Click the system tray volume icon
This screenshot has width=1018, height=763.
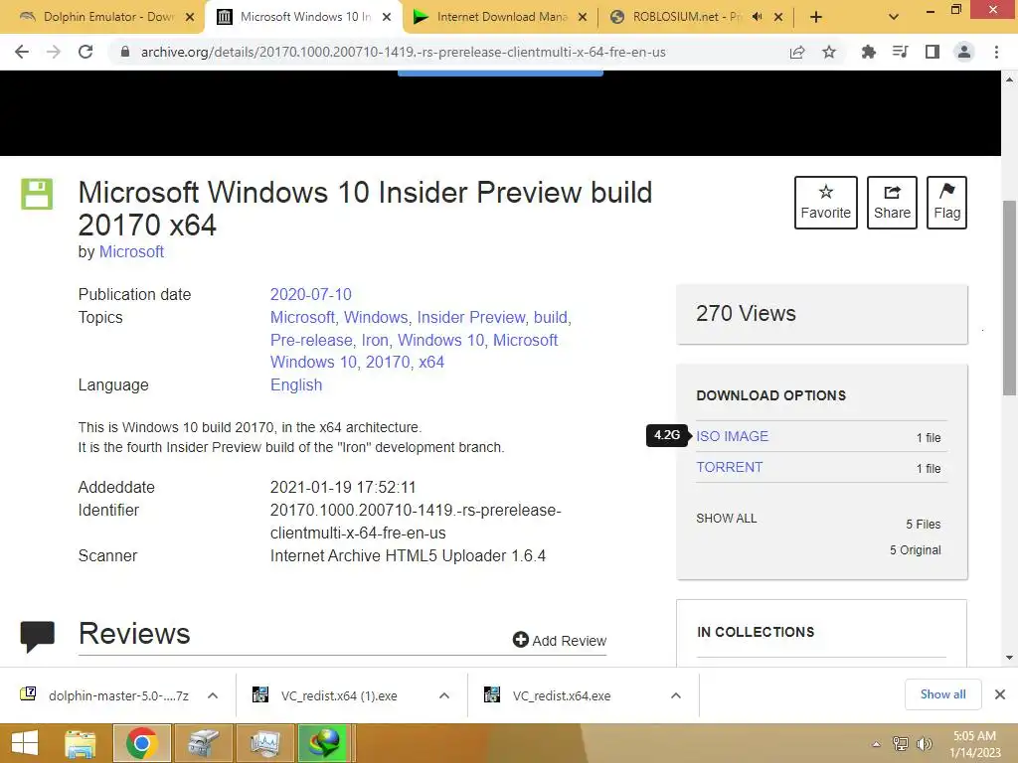tap(924, 743)
